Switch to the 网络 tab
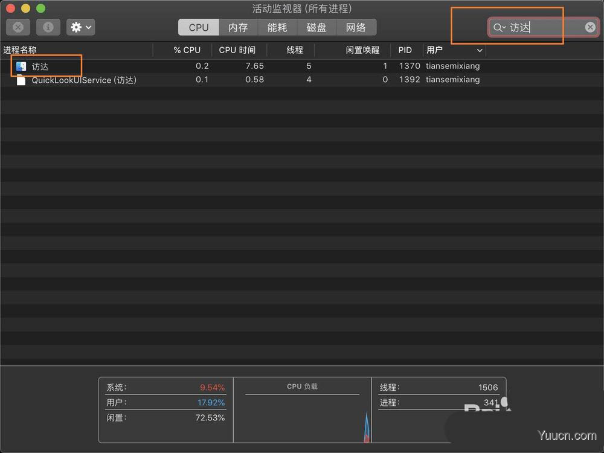The image size is (604, 453). pyautogui.click(x=356, y=27)
